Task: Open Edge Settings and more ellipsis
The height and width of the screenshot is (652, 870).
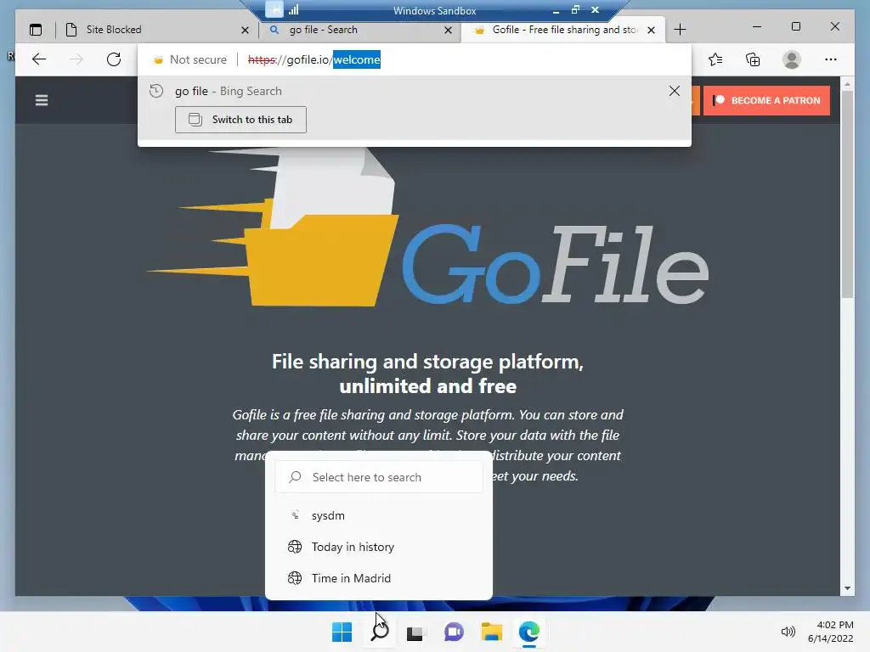Action: [831, 59]
